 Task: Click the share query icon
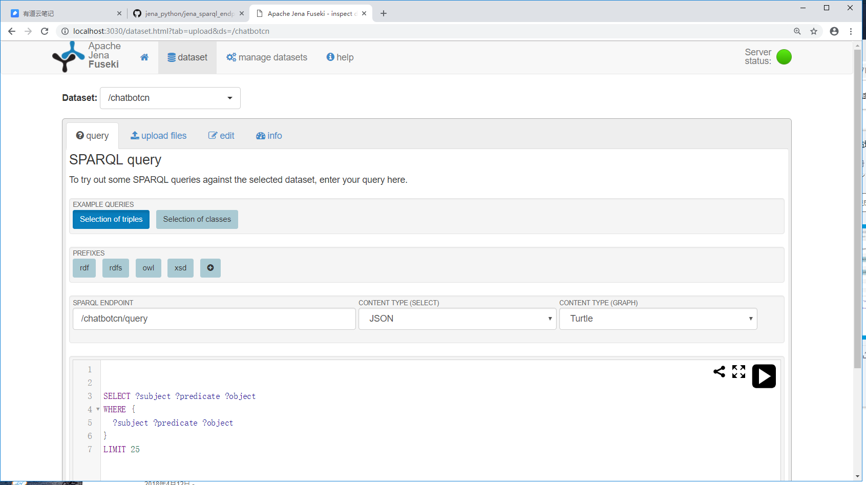point(719,371)
